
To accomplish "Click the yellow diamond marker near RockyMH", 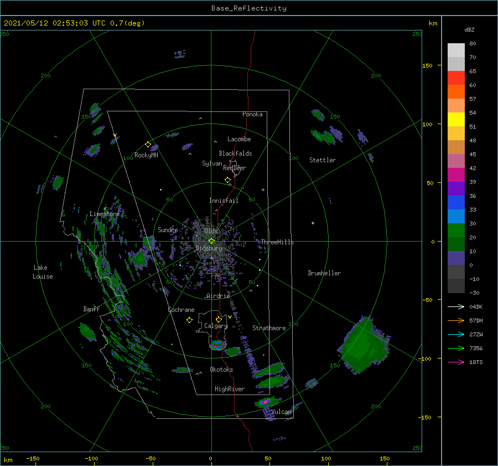I will [148, 145].
